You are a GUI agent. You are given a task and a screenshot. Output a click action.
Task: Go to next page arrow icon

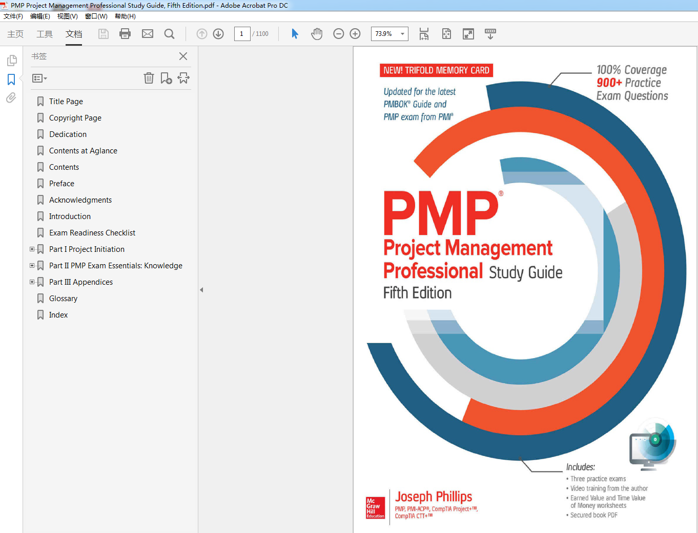point(218,34)
